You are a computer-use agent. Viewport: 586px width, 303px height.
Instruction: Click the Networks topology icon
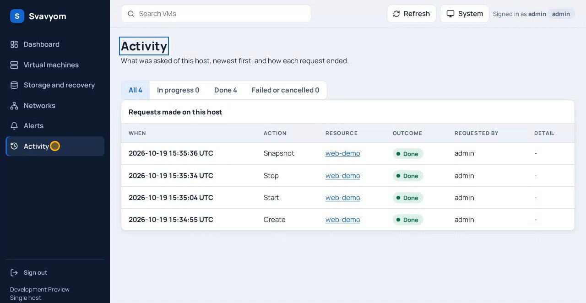[14, 106]
